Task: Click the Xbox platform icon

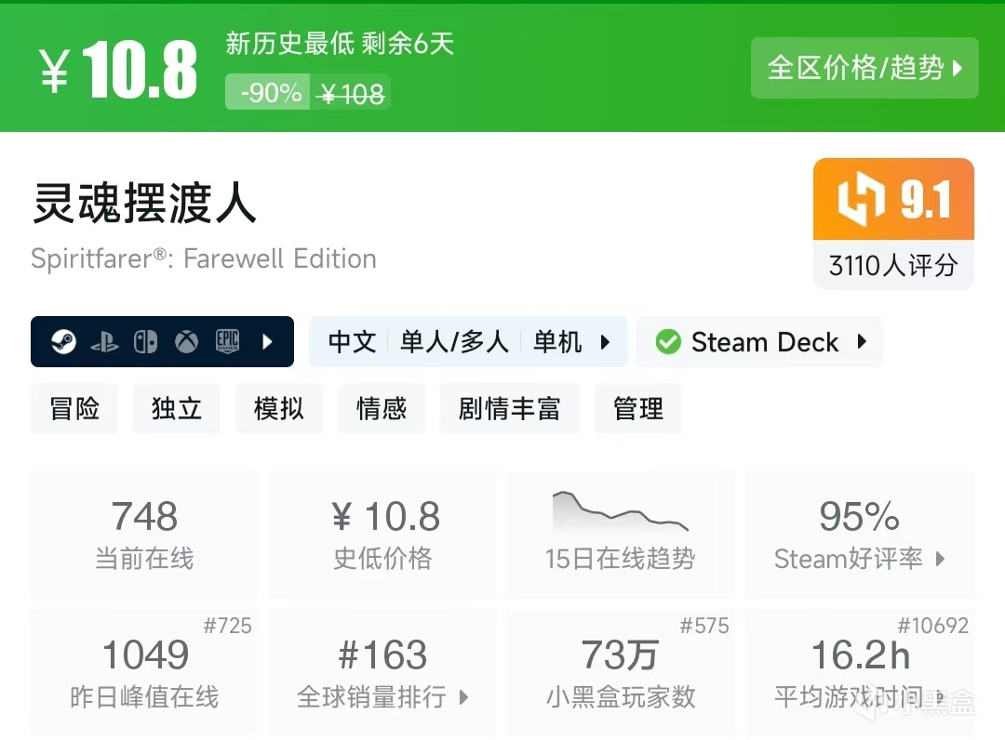Action: (x=186, y=342)
